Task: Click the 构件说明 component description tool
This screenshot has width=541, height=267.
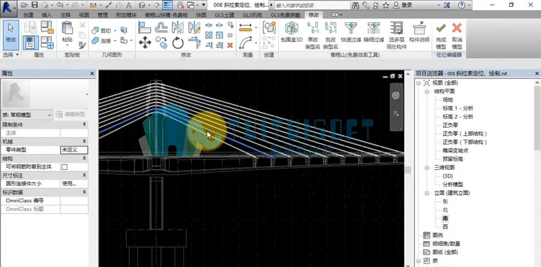Action: (x=419, y=32)
